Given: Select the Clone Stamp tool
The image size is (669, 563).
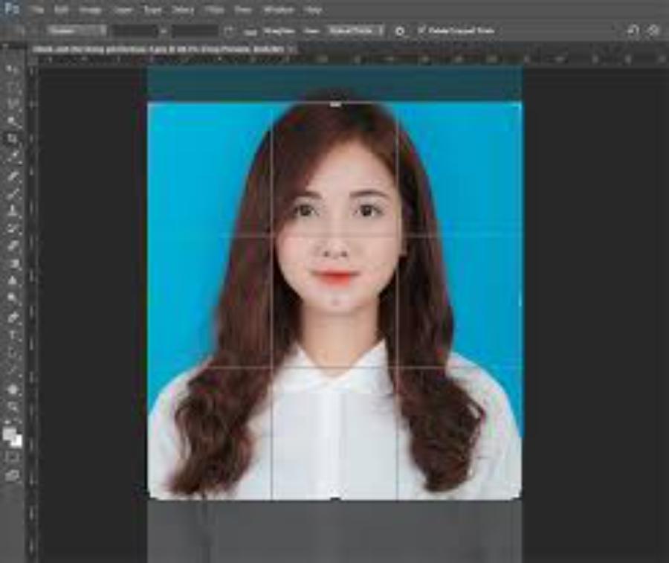Looking at the screenshot, I should coord(13,210).
